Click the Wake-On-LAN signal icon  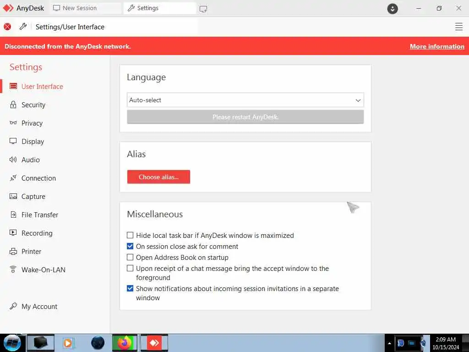tap(13, 269)
